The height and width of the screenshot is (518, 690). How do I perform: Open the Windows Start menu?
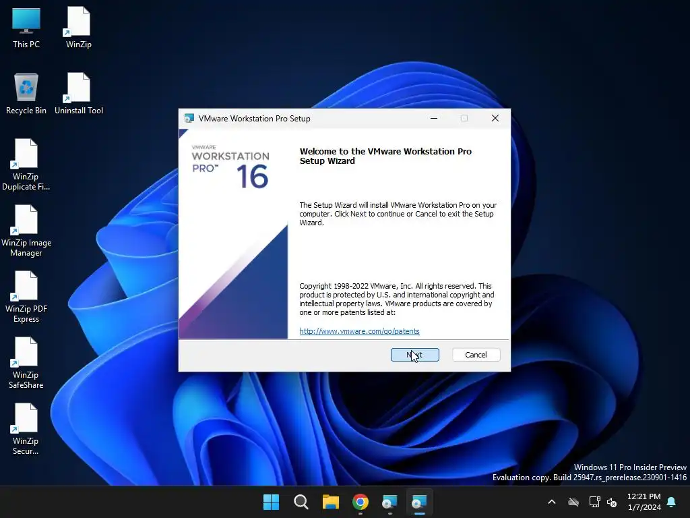(x=271, y=502)
